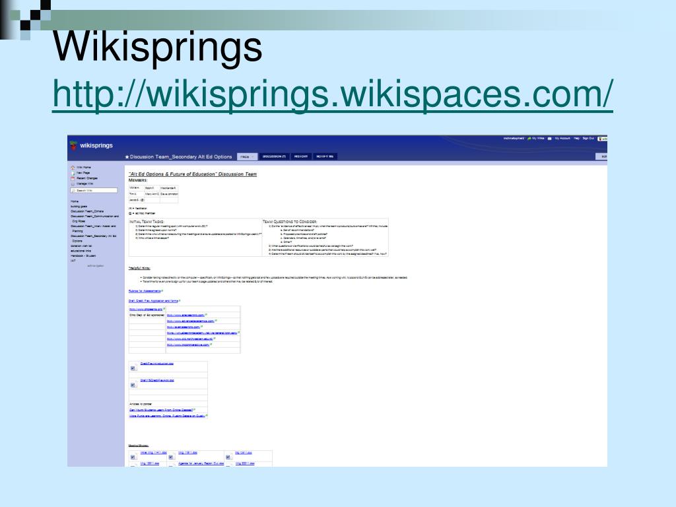The width and height of the screenshot is (676, 507).
Task: Switch to the History tab
Action: (x=301, y=156)
